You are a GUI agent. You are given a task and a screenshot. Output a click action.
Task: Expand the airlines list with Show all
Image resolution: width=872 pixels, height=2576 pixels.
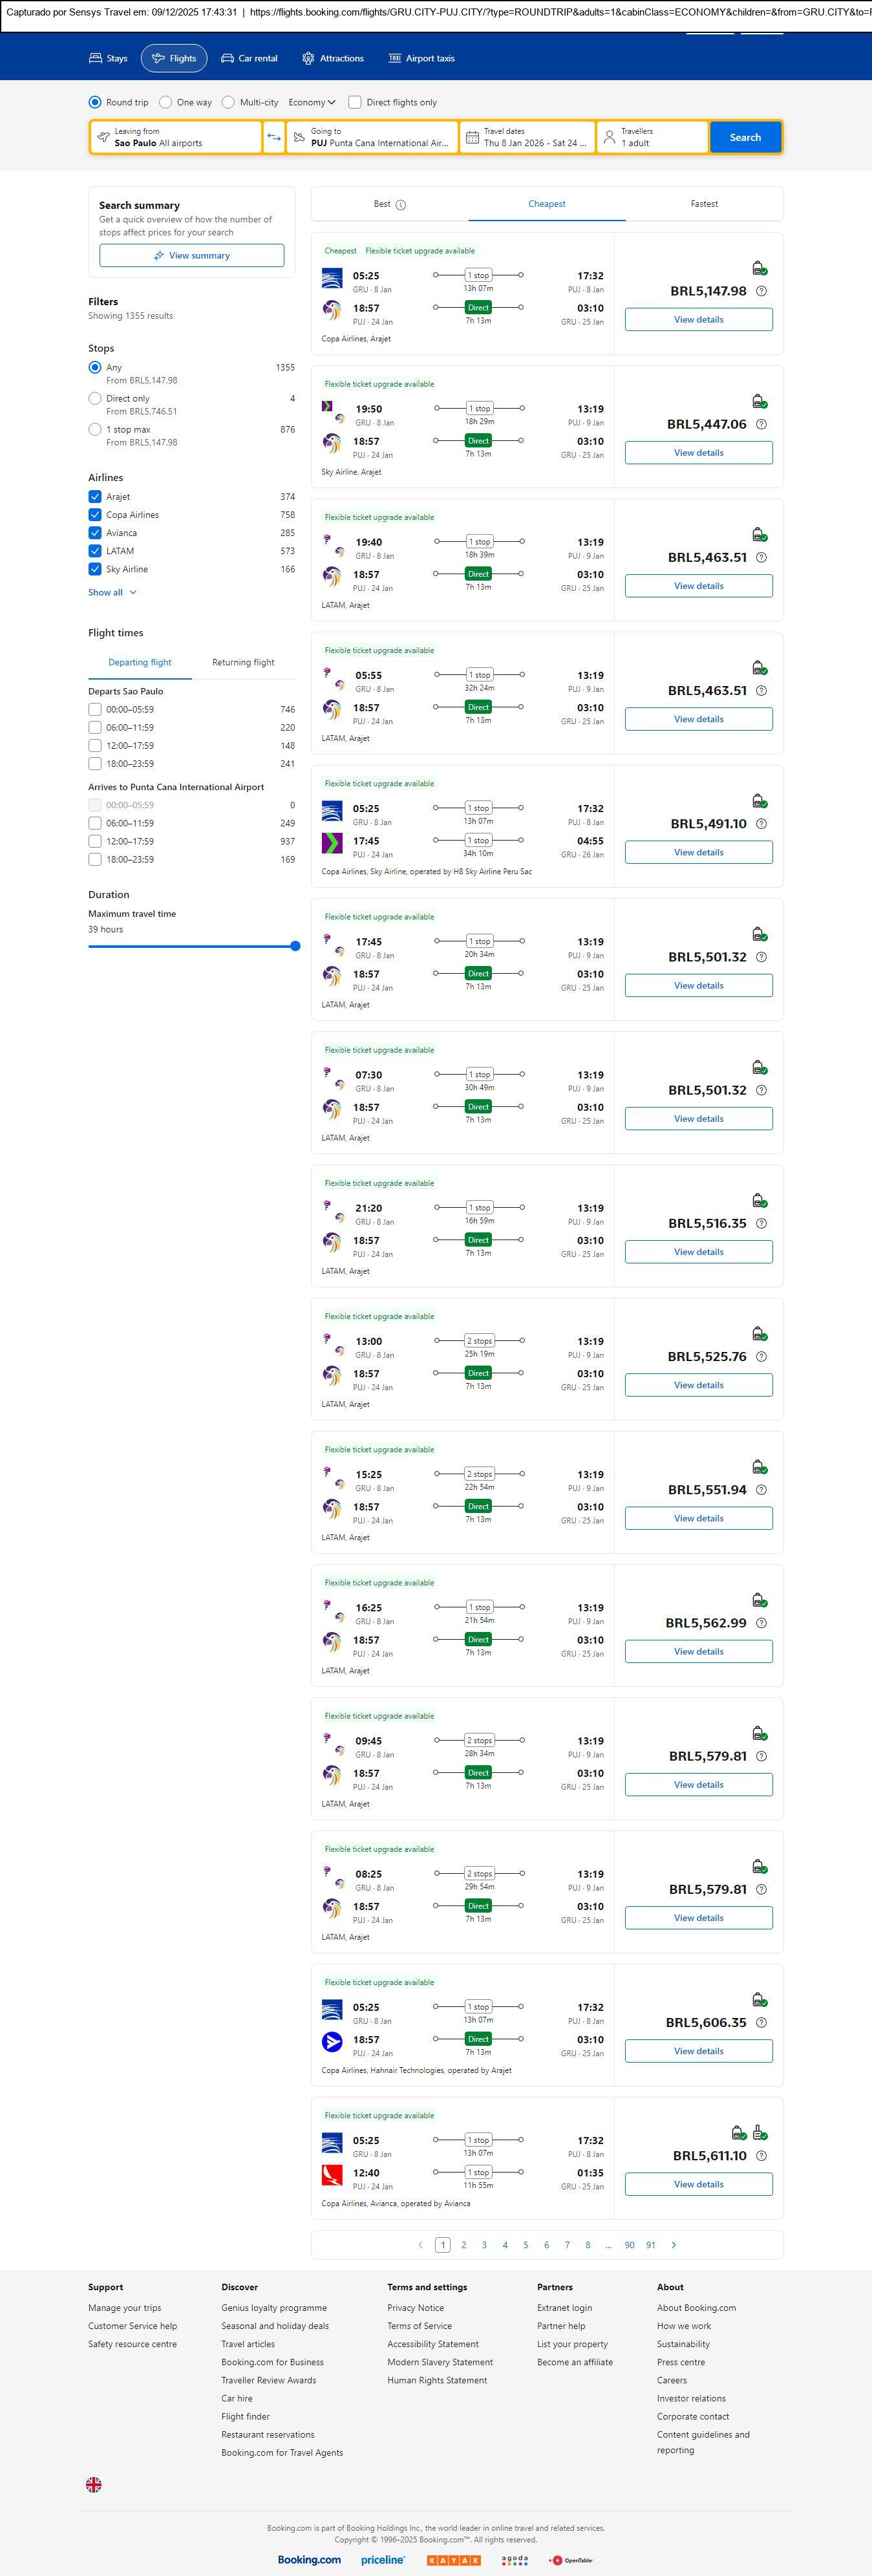pyautogui.click(x=112, y=592)
